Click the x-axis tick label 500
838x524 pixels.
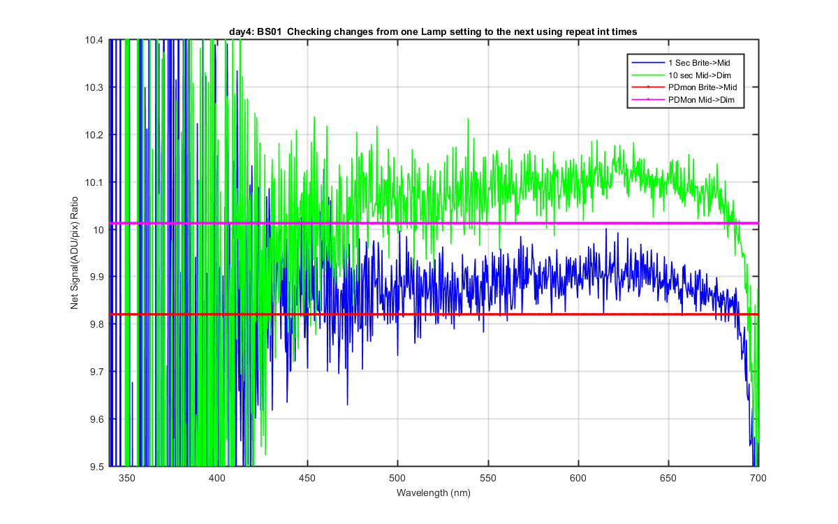[397, 478]
